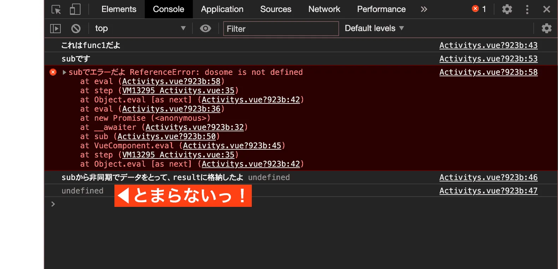Open source link Activitys.vue?923b:46
The height and width of the screenshot is (269, 558).
point(488,177)
